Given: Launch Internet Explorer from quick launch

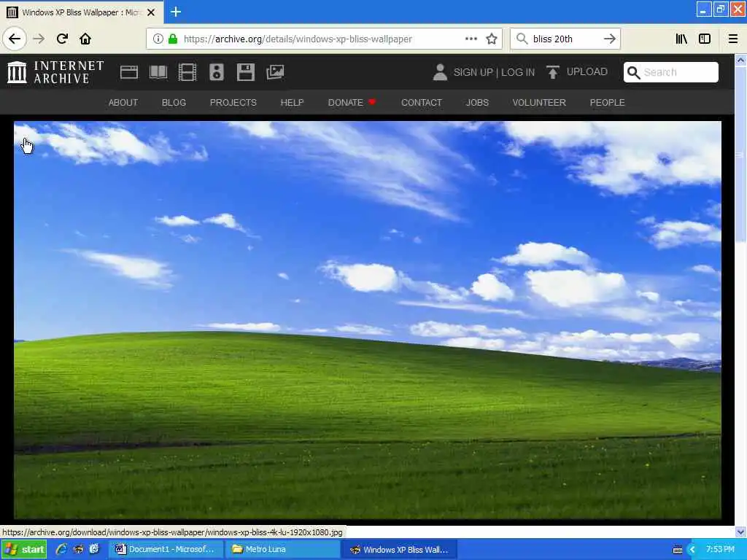Looking at the screenshot, I should coord(61,549).
